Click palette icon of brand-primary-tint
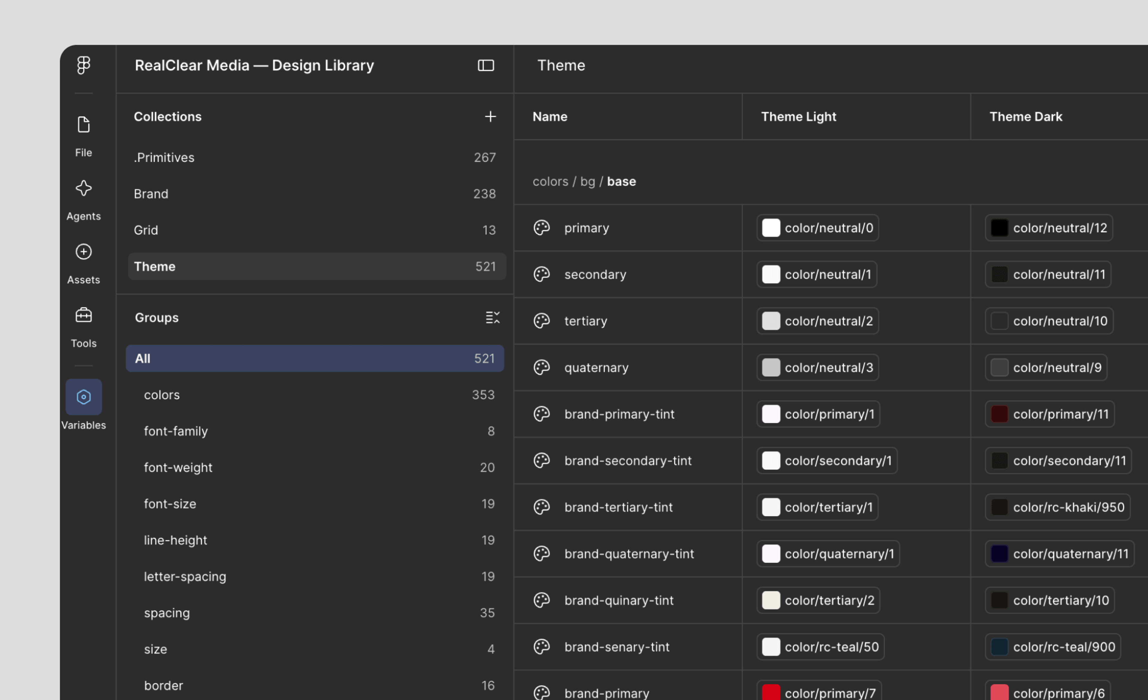The image size is (1148, 700). (541, 414)
